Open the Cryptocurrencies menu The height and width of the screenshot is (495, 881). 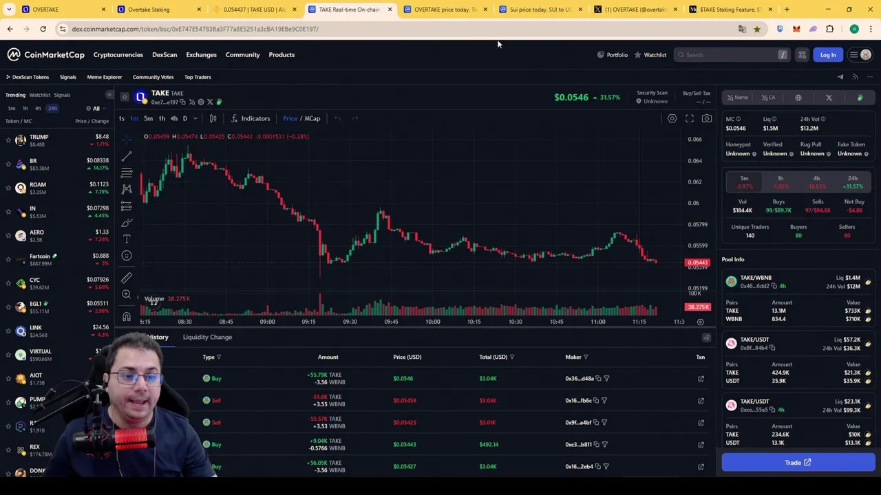[x=118, y=55]
